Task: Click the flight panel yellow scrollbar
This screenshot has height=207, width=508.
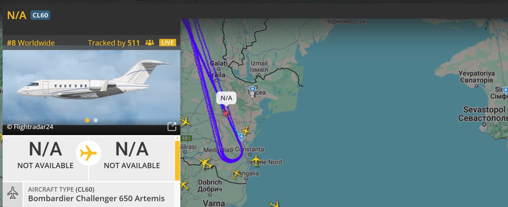Action: 177,161
